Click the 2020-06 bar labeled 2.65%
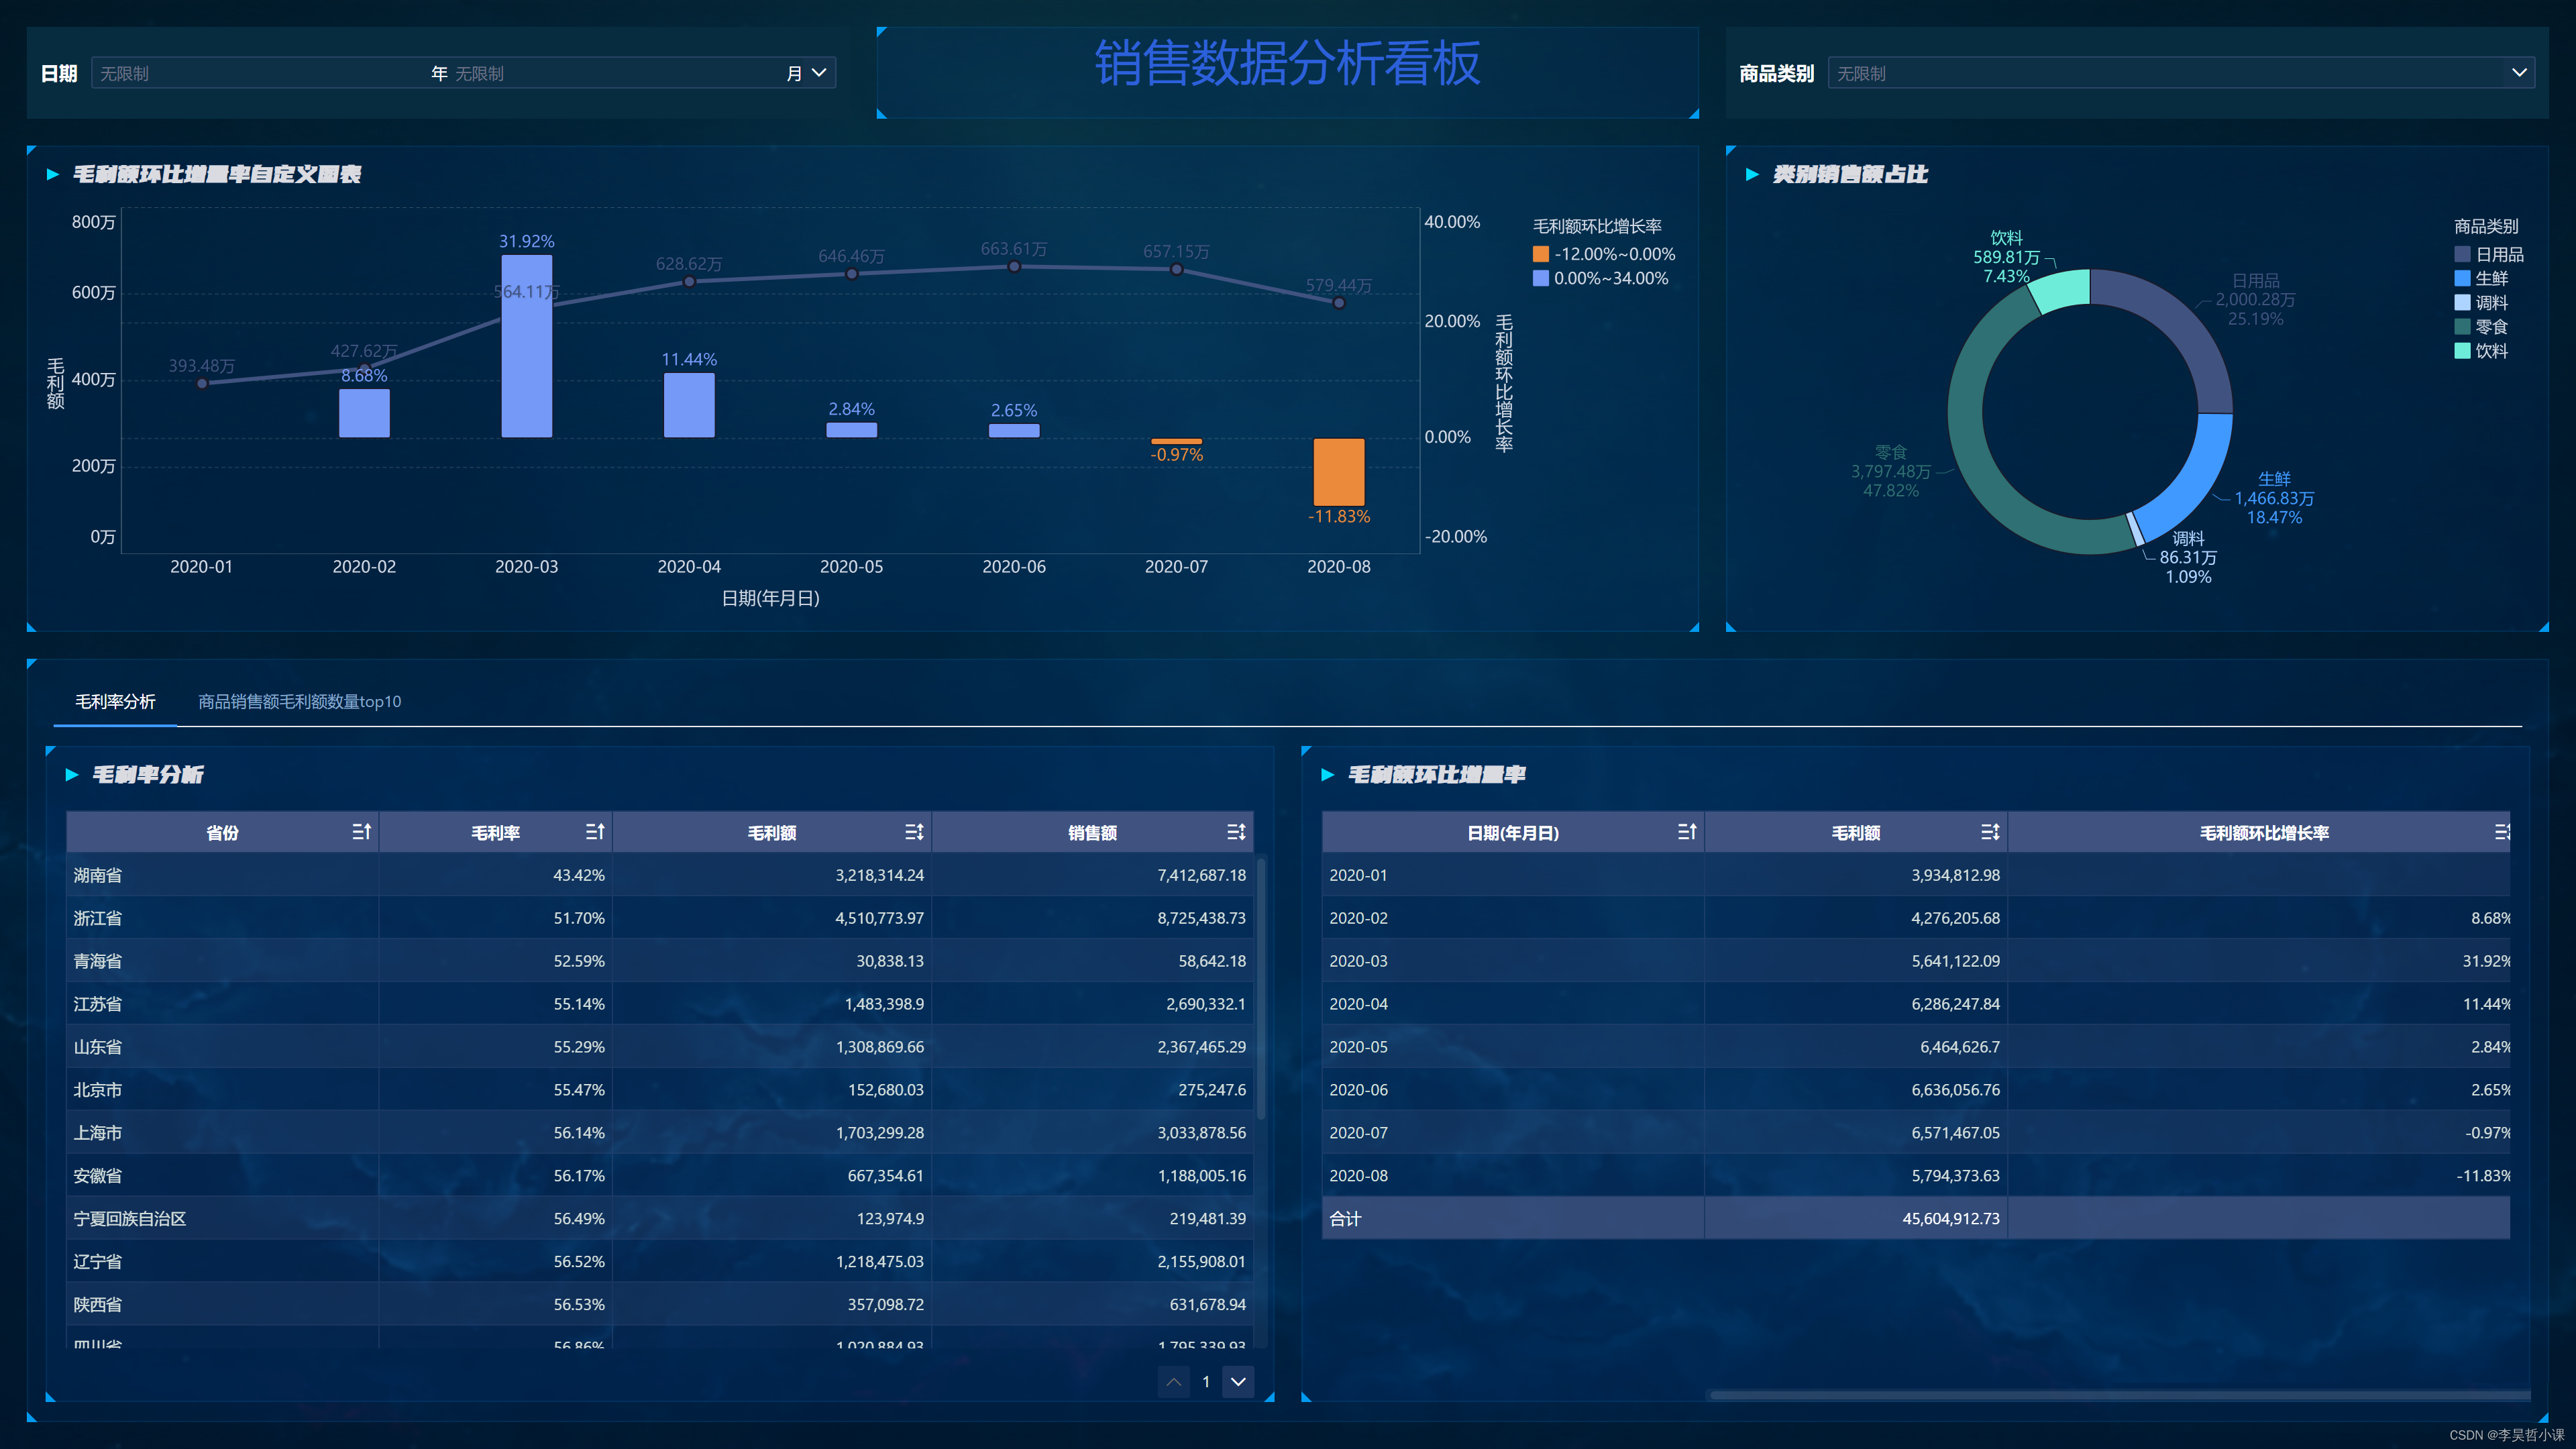Image resolution: width=2576 pixels, height=1449 pixels. [x=1014, y=431]
